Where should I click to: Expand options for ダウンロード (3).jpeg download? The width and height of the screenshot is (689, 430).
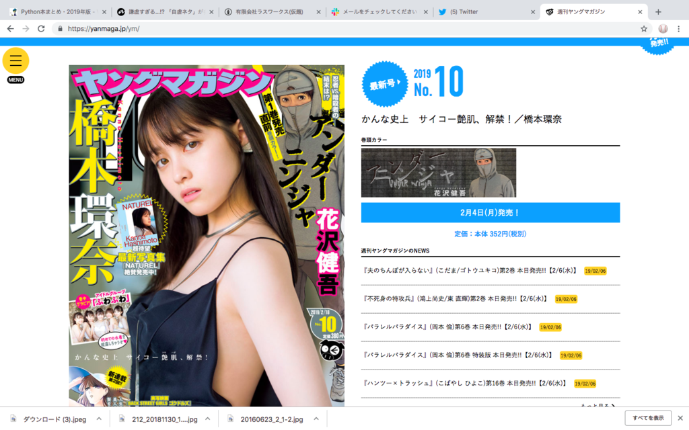coord(99,419)
